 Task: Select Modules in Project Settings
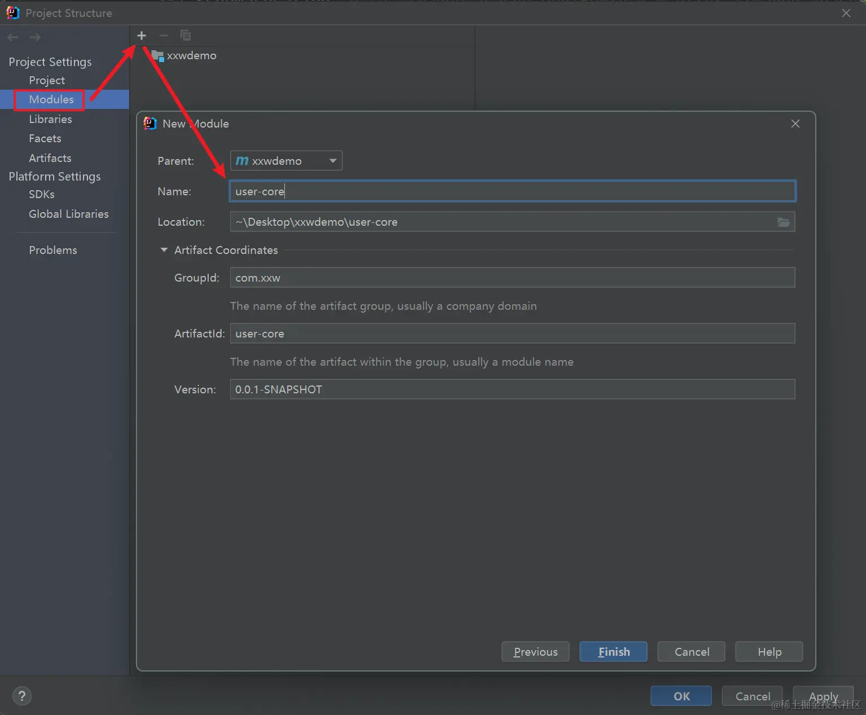(51, 99)
